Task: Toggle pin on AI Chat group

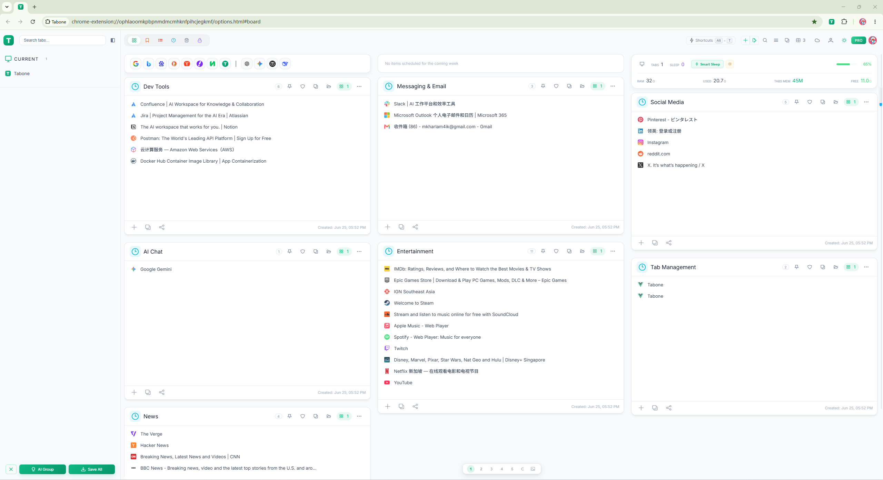Action: pyautogui.click(x=290, y=252)
